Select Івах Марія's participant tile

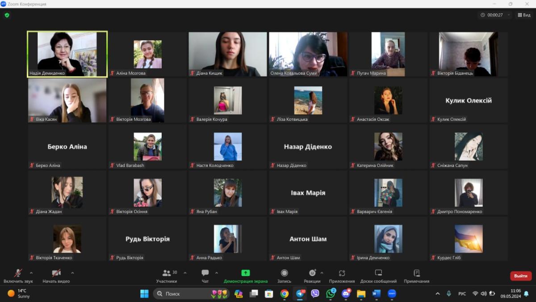308,192
